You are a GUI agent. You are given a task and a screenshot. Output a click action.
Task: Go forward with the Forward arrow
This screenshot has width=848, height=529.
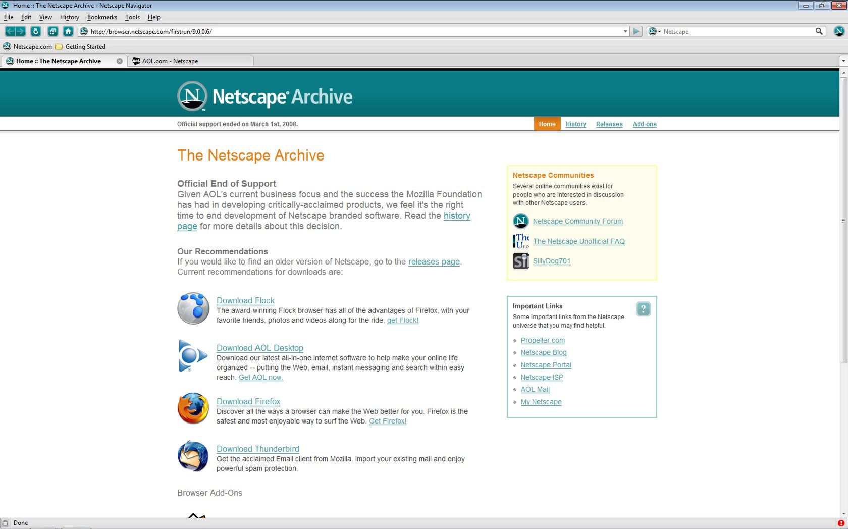(21, 31)
